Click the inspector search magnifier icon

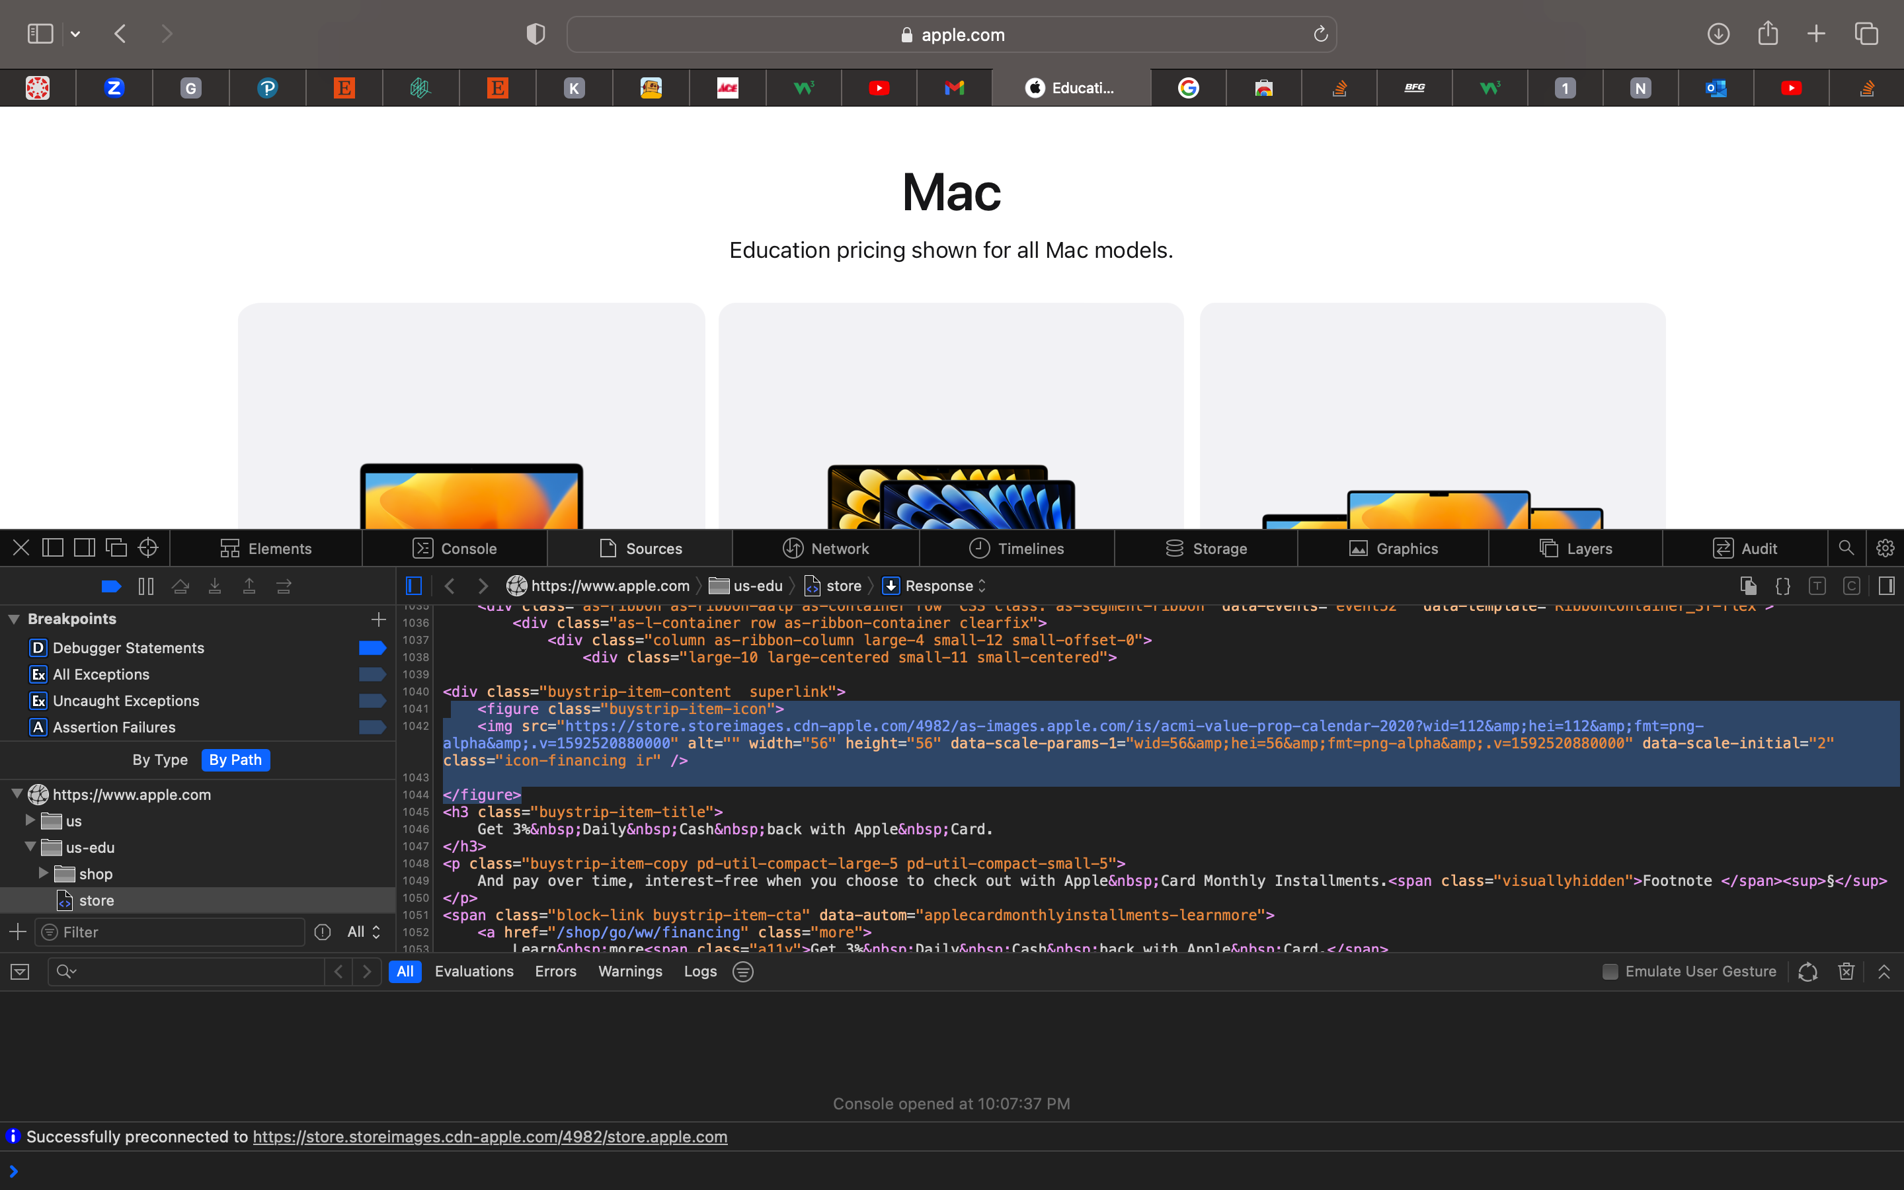click(1846, 548)
